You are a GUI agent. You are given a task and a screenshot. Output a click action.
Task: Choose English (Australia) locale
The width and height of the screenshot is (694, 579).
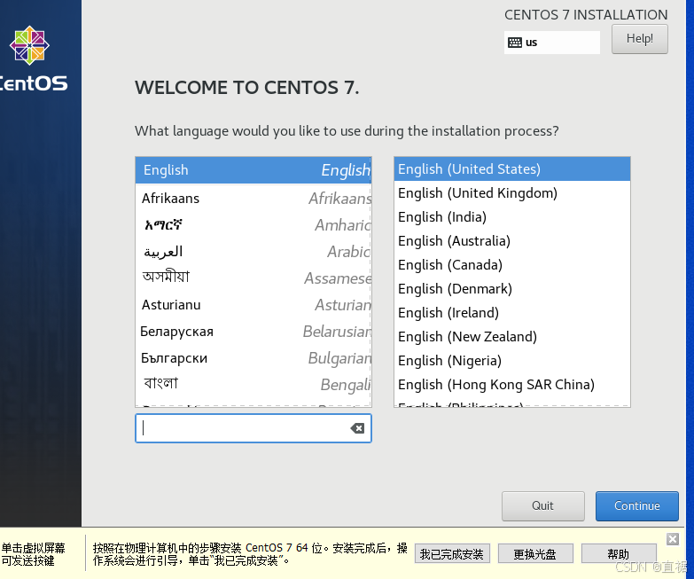512,241
